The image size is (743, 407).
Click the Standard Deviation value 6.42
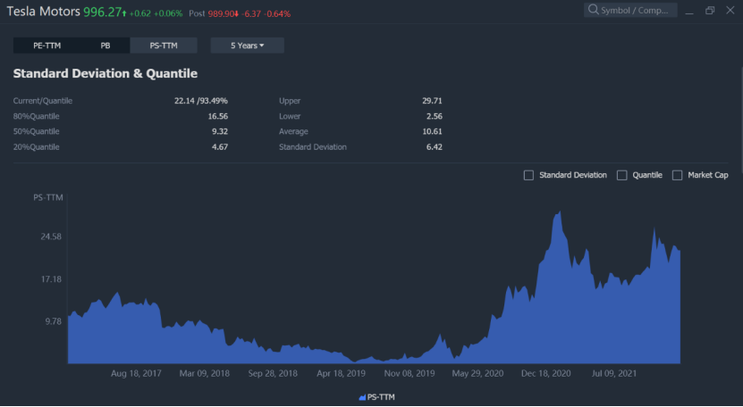point(435,146)
